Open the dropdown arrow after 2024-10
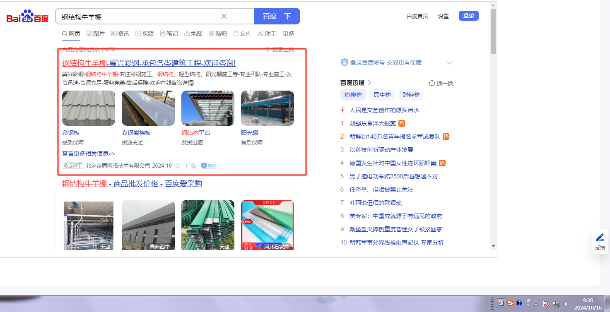This screenshot has width=610, height=312. 178,166
